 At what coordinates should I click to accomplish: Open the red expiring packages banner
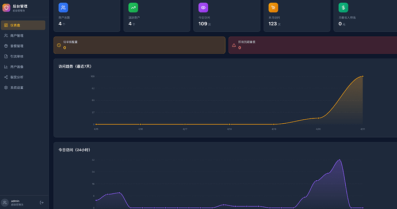313,45
